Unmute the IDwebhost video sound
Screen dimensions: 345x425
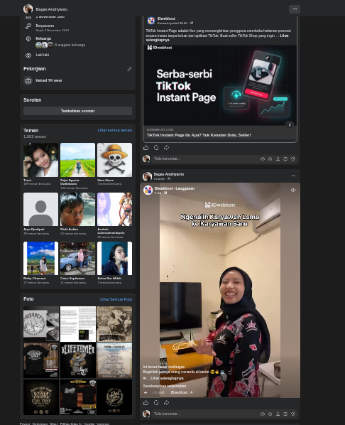tap(293, 190)
